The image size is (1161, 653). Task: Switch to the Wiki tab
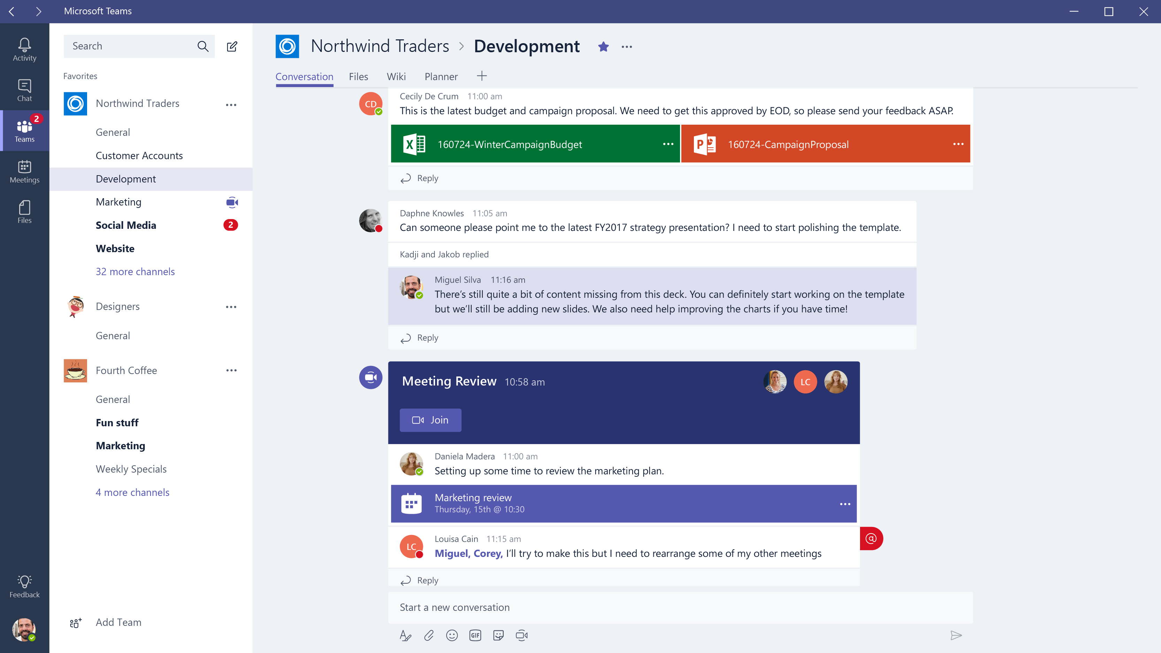coord(396,77)
